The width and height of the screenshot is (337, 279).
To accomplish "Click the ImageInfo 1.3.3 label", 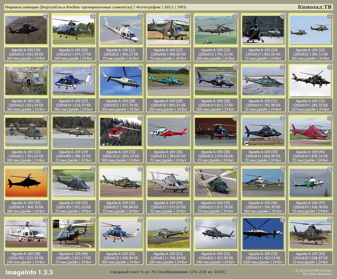I will point(29,272).
